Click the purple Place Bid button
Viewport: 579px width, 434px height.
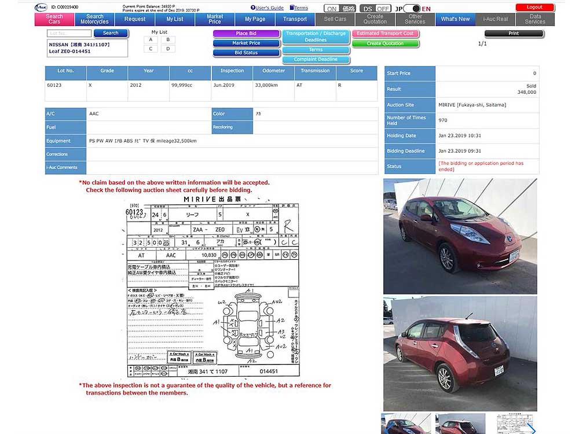246,34
